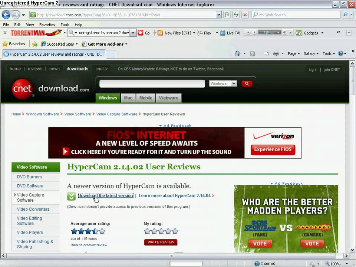Open the zoom level 100% dropdown
The width and height of the screenshot is (356, 267).
tap(347, 264)
